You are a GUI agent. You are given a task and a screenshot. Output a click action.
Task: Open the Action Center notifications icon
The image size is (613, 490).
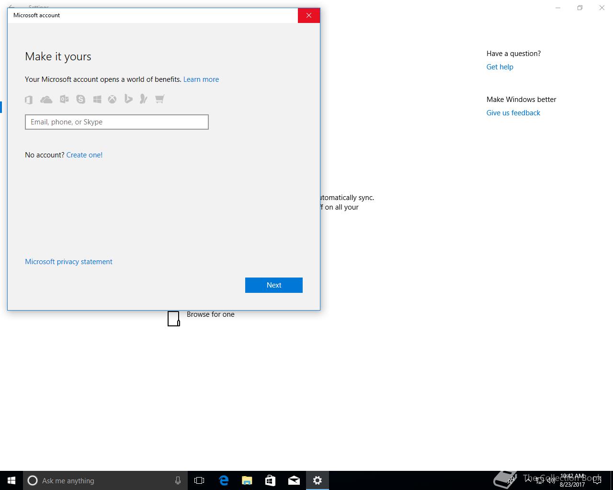597,480
